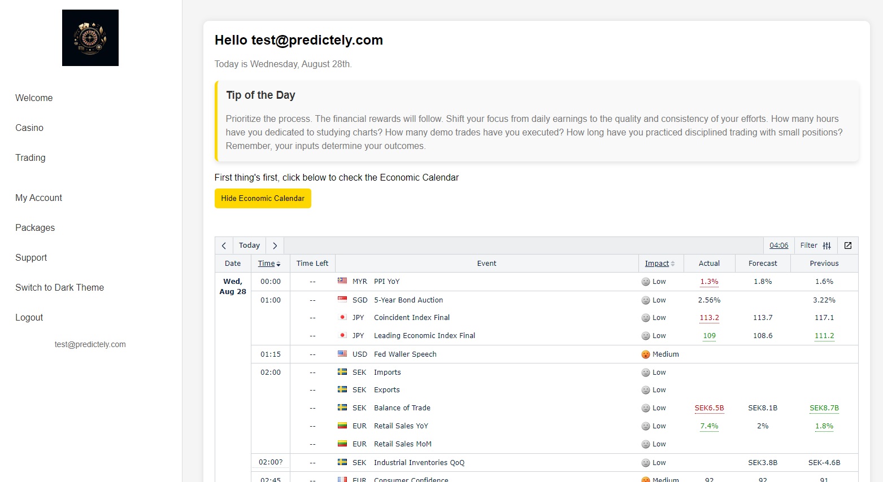Click the casino roulette logo

(90, 38)
